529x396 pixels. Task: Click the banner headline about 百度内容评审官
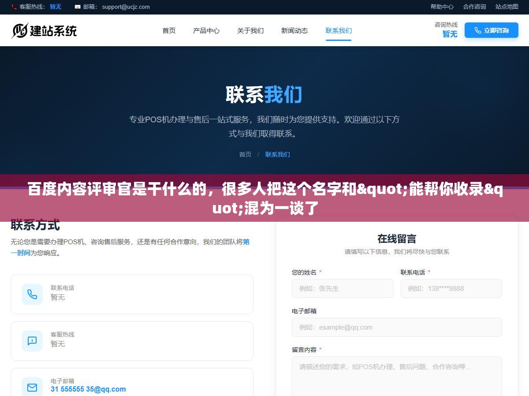click(x=264, y=199)
